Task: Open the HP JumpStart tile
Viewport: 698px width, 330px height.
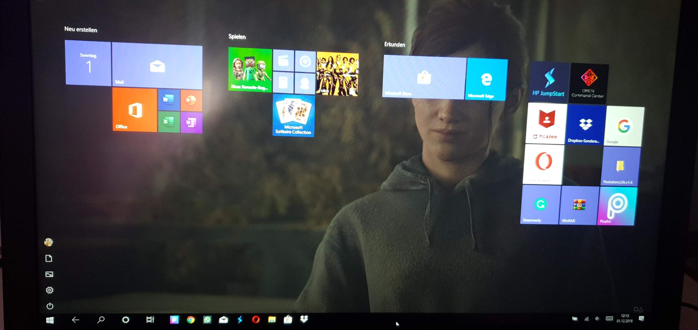Action: tap(549, 82)
